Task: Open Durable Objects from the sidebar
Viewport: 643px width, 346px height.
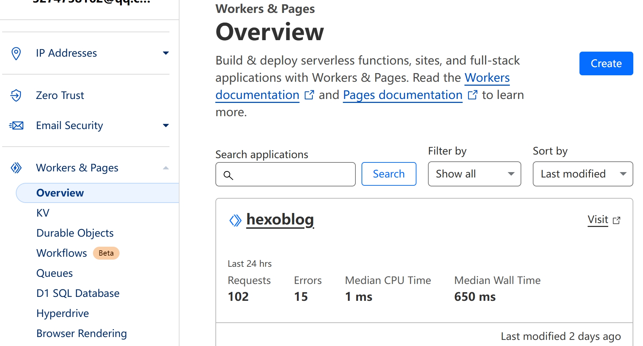Action: tap(75, 233)
